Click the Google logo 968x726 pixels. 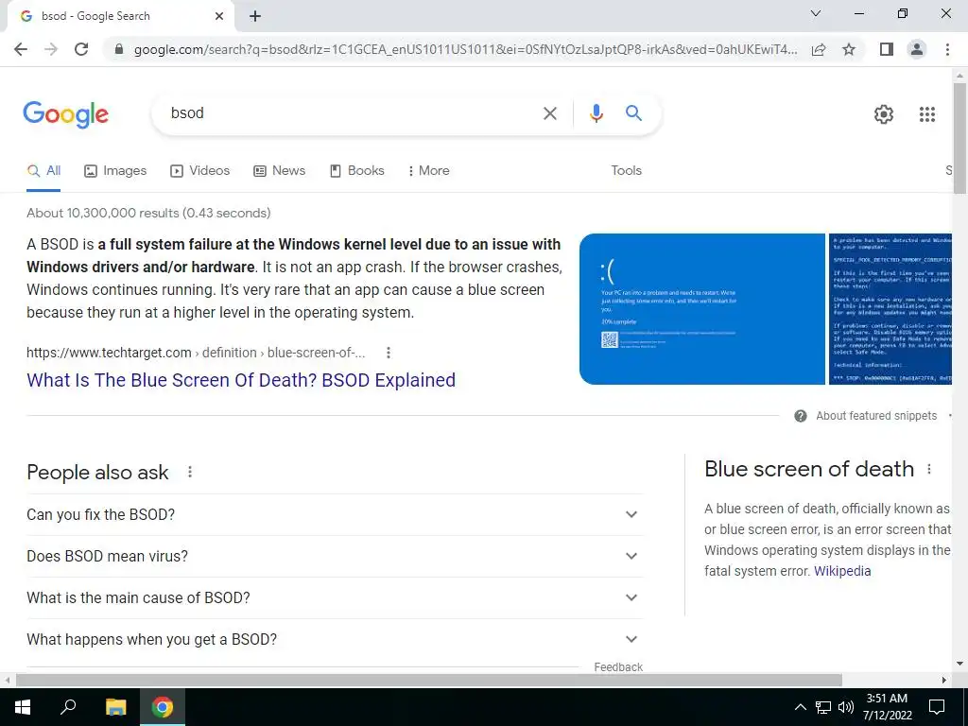[65, 114]
